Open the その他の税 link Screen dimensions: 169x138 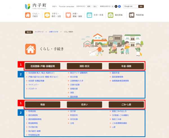[x=33, y=127]
